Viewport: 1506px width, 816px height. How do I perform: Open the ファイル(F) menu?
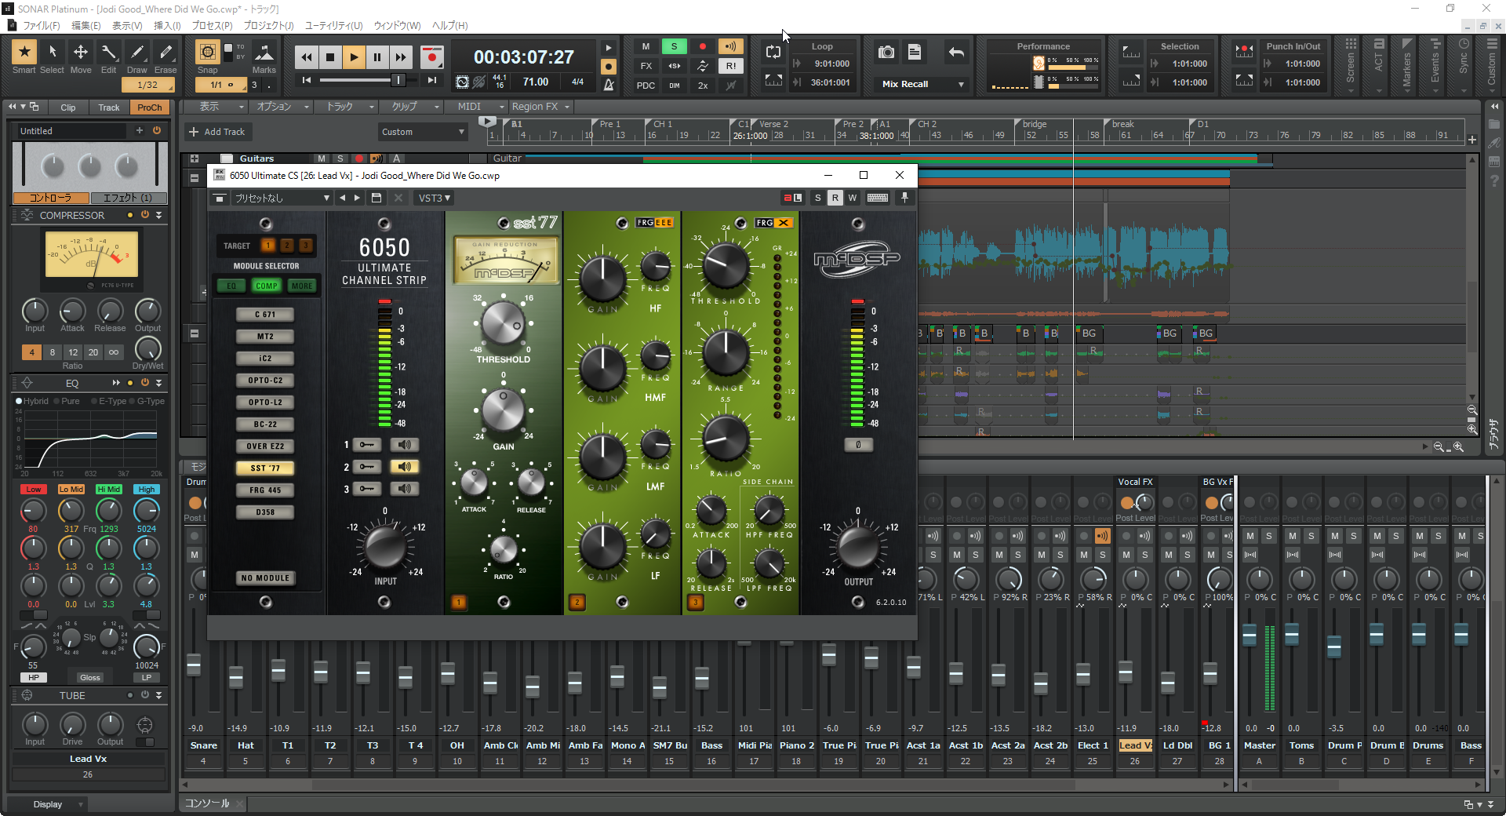[42, 25]
